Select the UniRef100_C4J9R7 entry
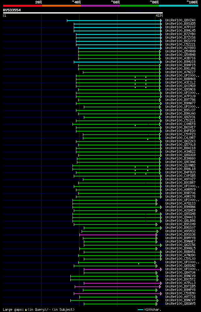201x312 pixels. [180, 138]
